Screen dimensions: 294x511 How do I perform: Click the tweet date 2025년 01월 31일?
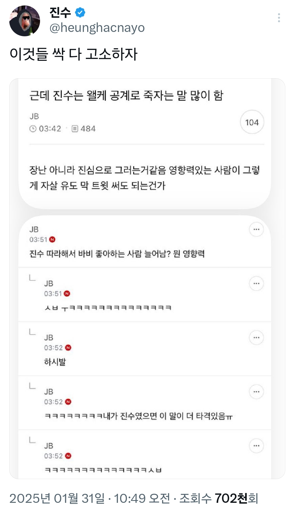click(x=57, y=498)
